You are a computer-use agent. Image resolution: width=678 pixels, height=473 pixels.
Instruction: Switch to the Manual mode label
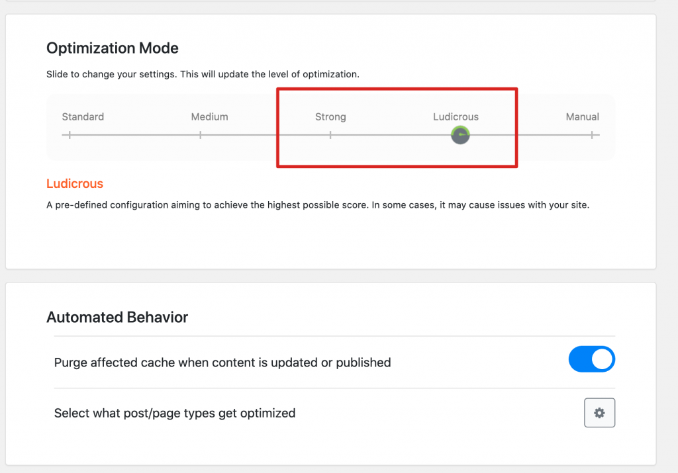(x=582, y=116)
